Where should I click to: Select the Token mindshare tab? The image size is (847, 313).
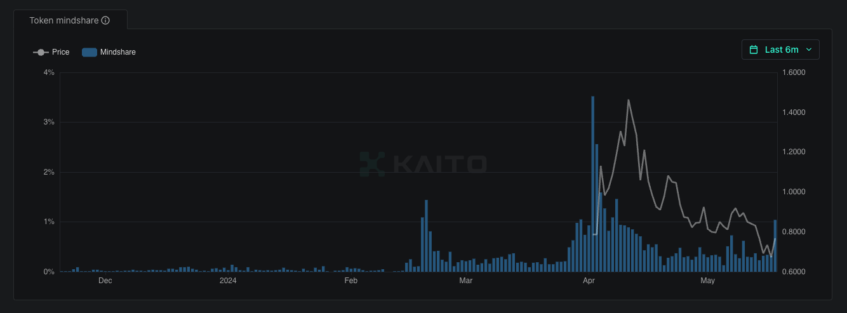(70, 20)
